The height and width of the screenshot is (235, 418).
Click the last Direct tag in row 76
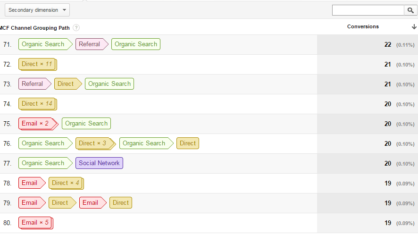point(188,143)
